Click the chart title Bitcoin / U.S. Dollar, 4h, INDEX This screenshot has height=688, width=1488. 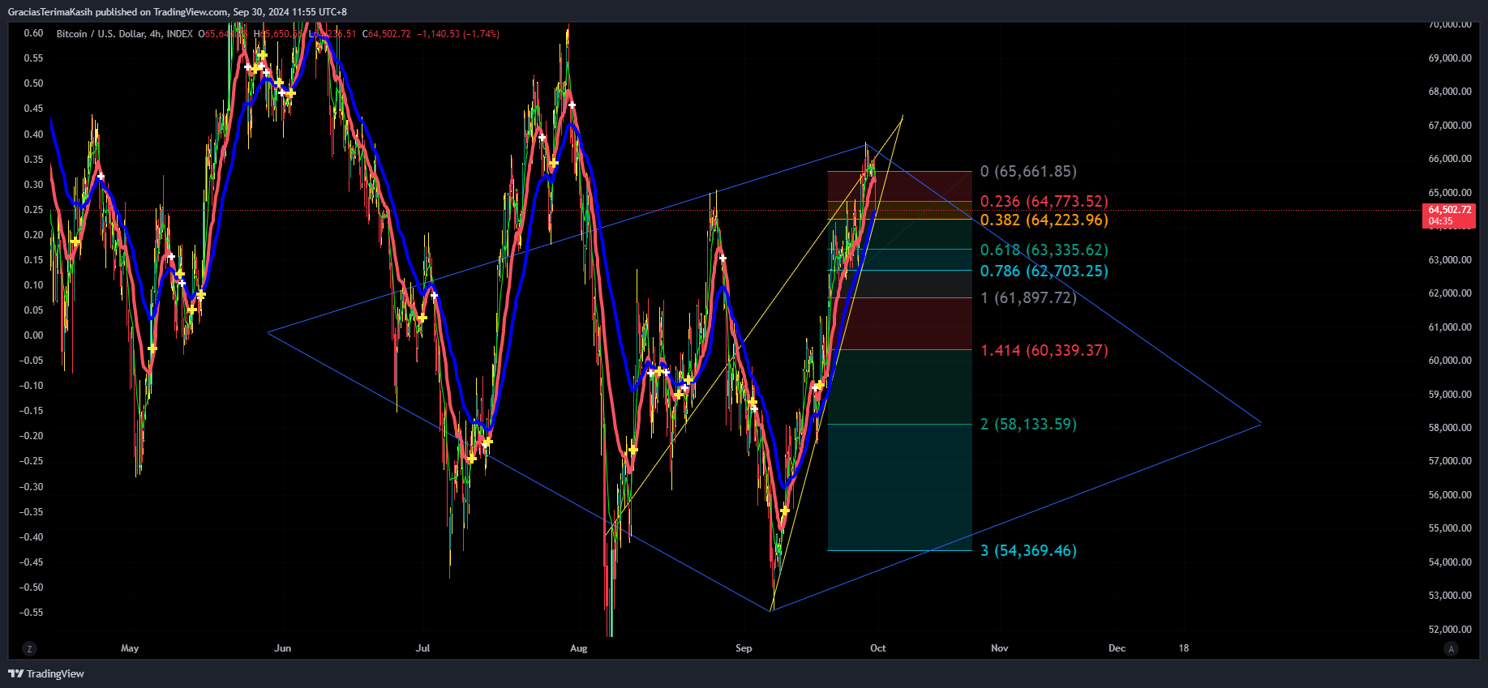[125, 34]
